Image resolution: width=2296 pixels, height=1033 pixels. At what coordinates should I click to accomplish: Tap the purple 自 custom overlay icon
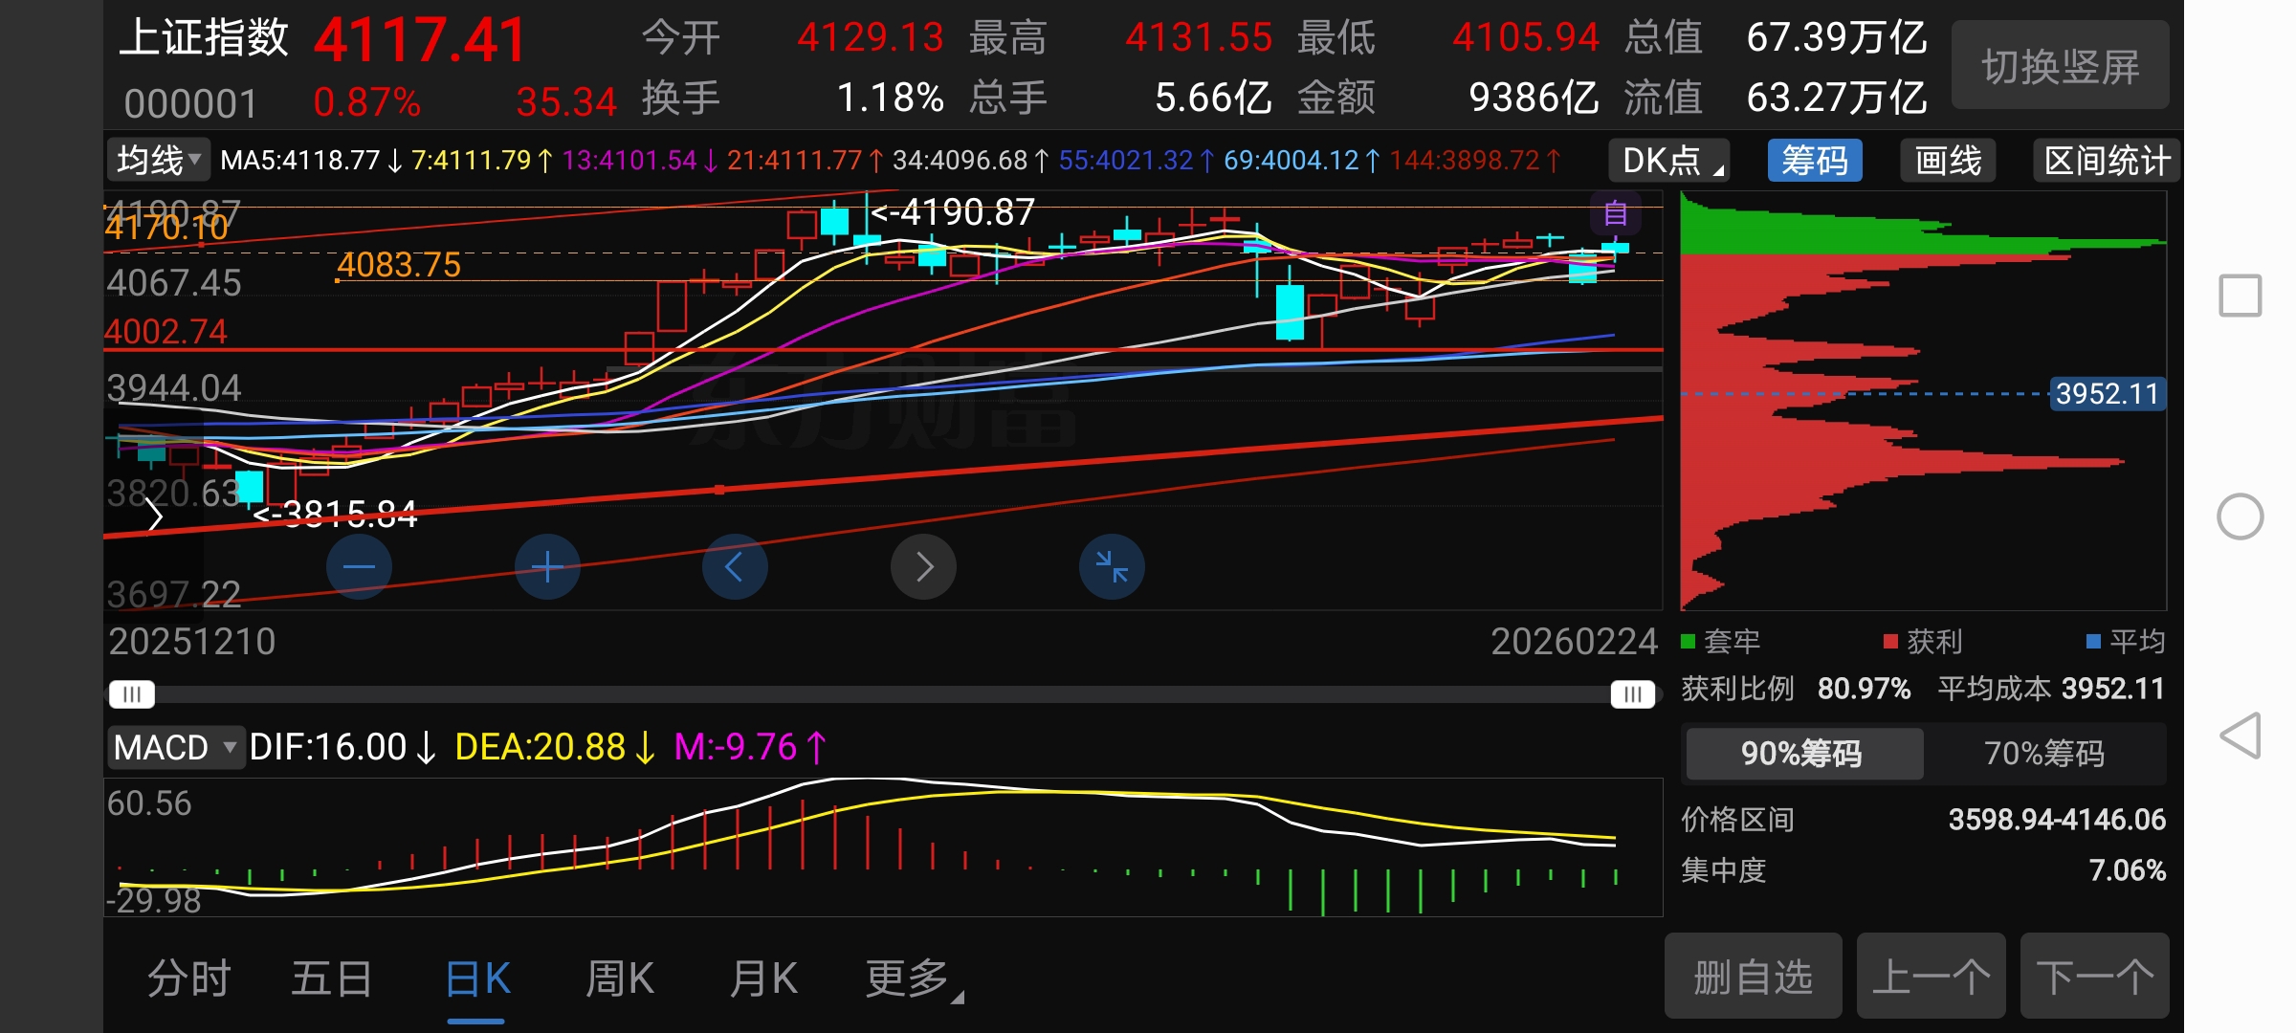1616,214
